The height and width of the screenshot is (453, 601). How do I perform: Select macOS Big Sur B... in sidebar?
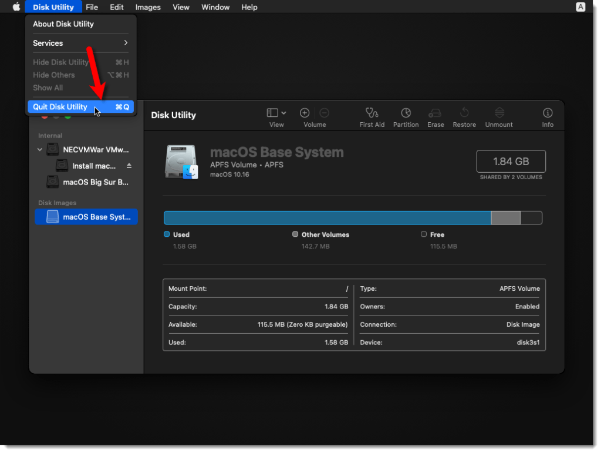tap(87, 182)
